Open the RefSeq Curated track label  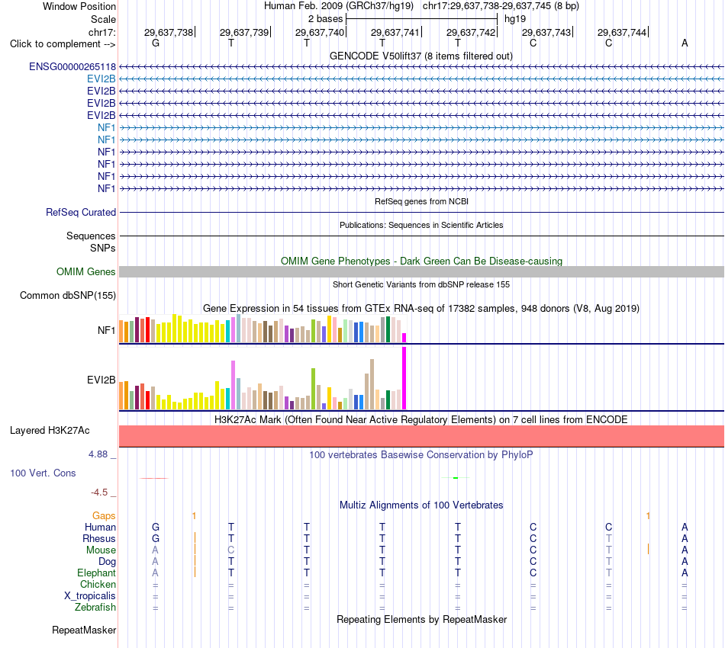coord(80,213)
